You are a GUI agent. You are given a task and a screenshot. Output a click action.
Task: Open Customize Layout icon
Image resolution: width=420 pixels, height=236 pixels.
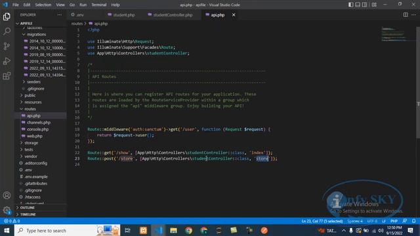tap(374, 5)
